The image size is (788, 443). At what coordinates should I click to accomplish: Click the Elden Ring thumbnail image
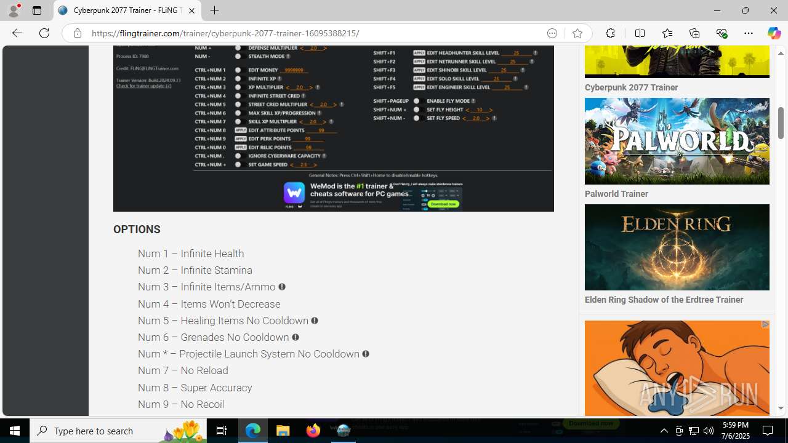point(677,247)
